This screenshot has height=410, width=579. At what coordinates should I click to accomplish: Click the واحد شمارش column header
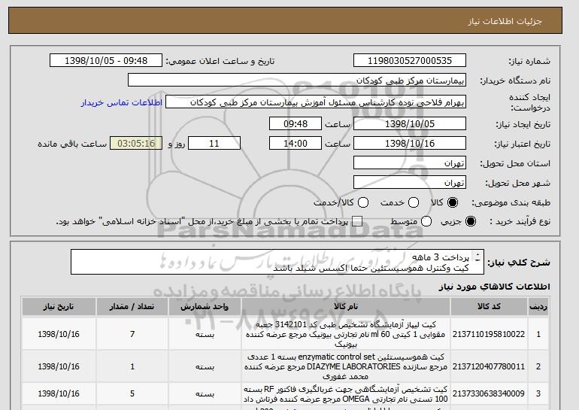205,307
